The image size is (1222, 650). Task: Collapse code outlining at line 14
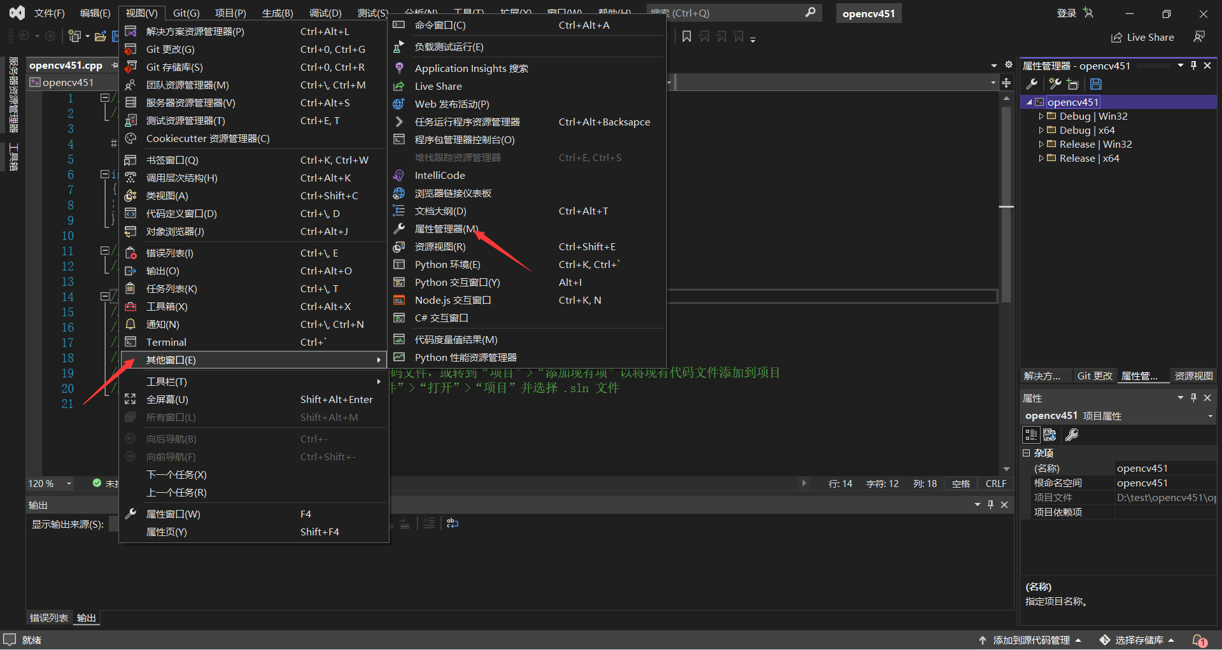click(x=105, y=297)
